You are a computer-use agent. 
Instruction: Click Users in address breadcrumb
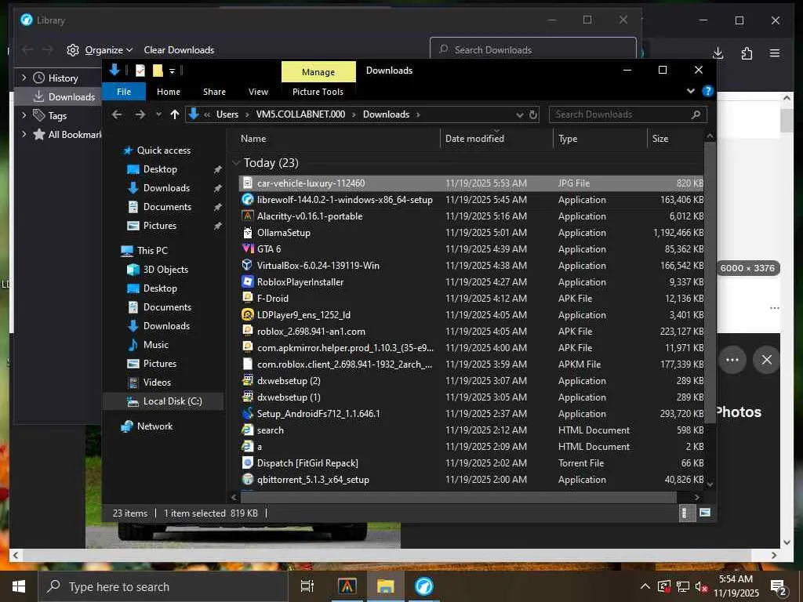click(227, 114)
